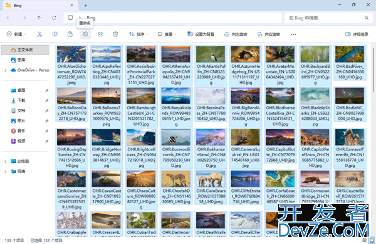Open the more options ellipsis menu

pos(293,34)
